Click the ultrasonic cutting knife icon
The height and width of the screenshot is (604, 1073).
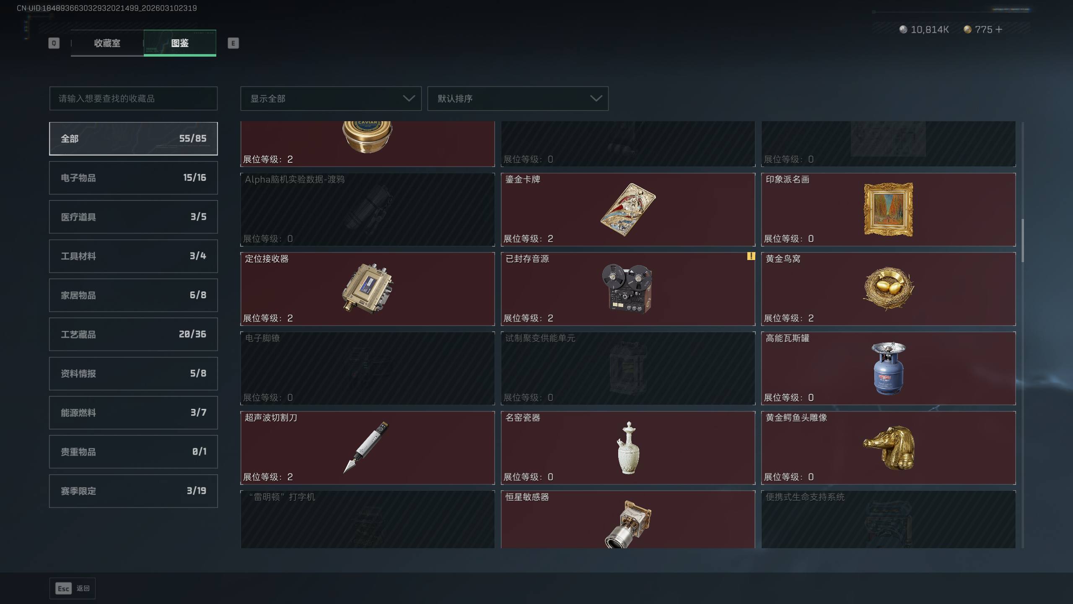click(x=366, y=447)
